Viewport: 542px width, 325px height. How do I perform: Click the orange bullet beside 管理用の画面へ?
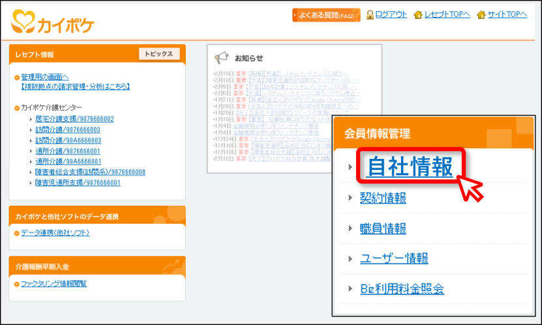tap(16, 78)
